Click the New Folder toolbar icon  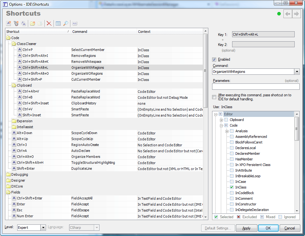pyautogui.click(x=33, y=23)
